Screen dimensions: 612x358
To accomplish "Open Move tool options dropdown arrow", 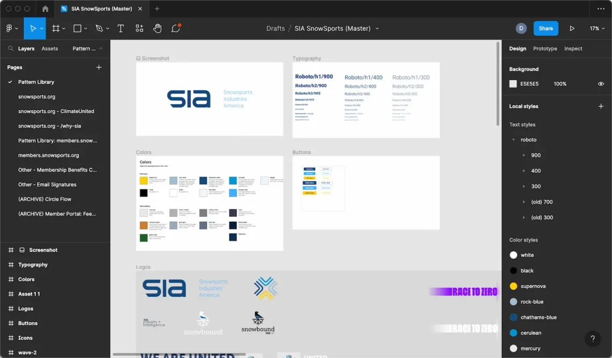I will [x=41, y=28].
